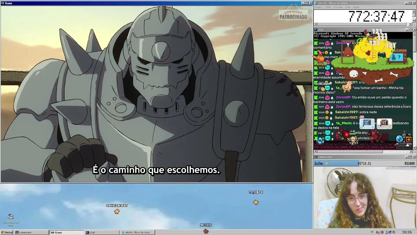The image size is (417, 235).
Task: Click the scroll-down arrow of chat window
Action: pos(414,148)
